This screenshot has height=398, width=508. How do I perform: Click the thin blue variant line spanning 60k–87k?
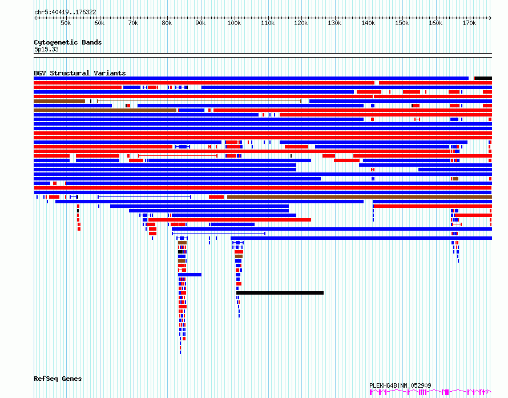pyautogui.click(x=144, y=197)
